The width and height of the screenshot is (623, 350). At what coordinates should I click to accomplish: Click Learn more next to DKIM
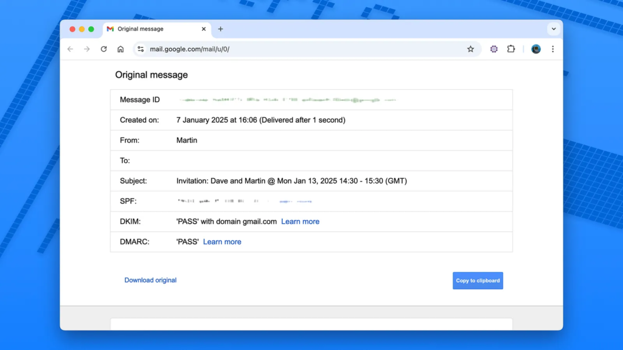click(x=300, y=222)
